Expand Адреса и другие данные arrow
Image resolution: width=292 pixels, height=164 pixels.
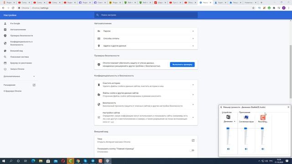pyautogui.click(x=193, y=46)
